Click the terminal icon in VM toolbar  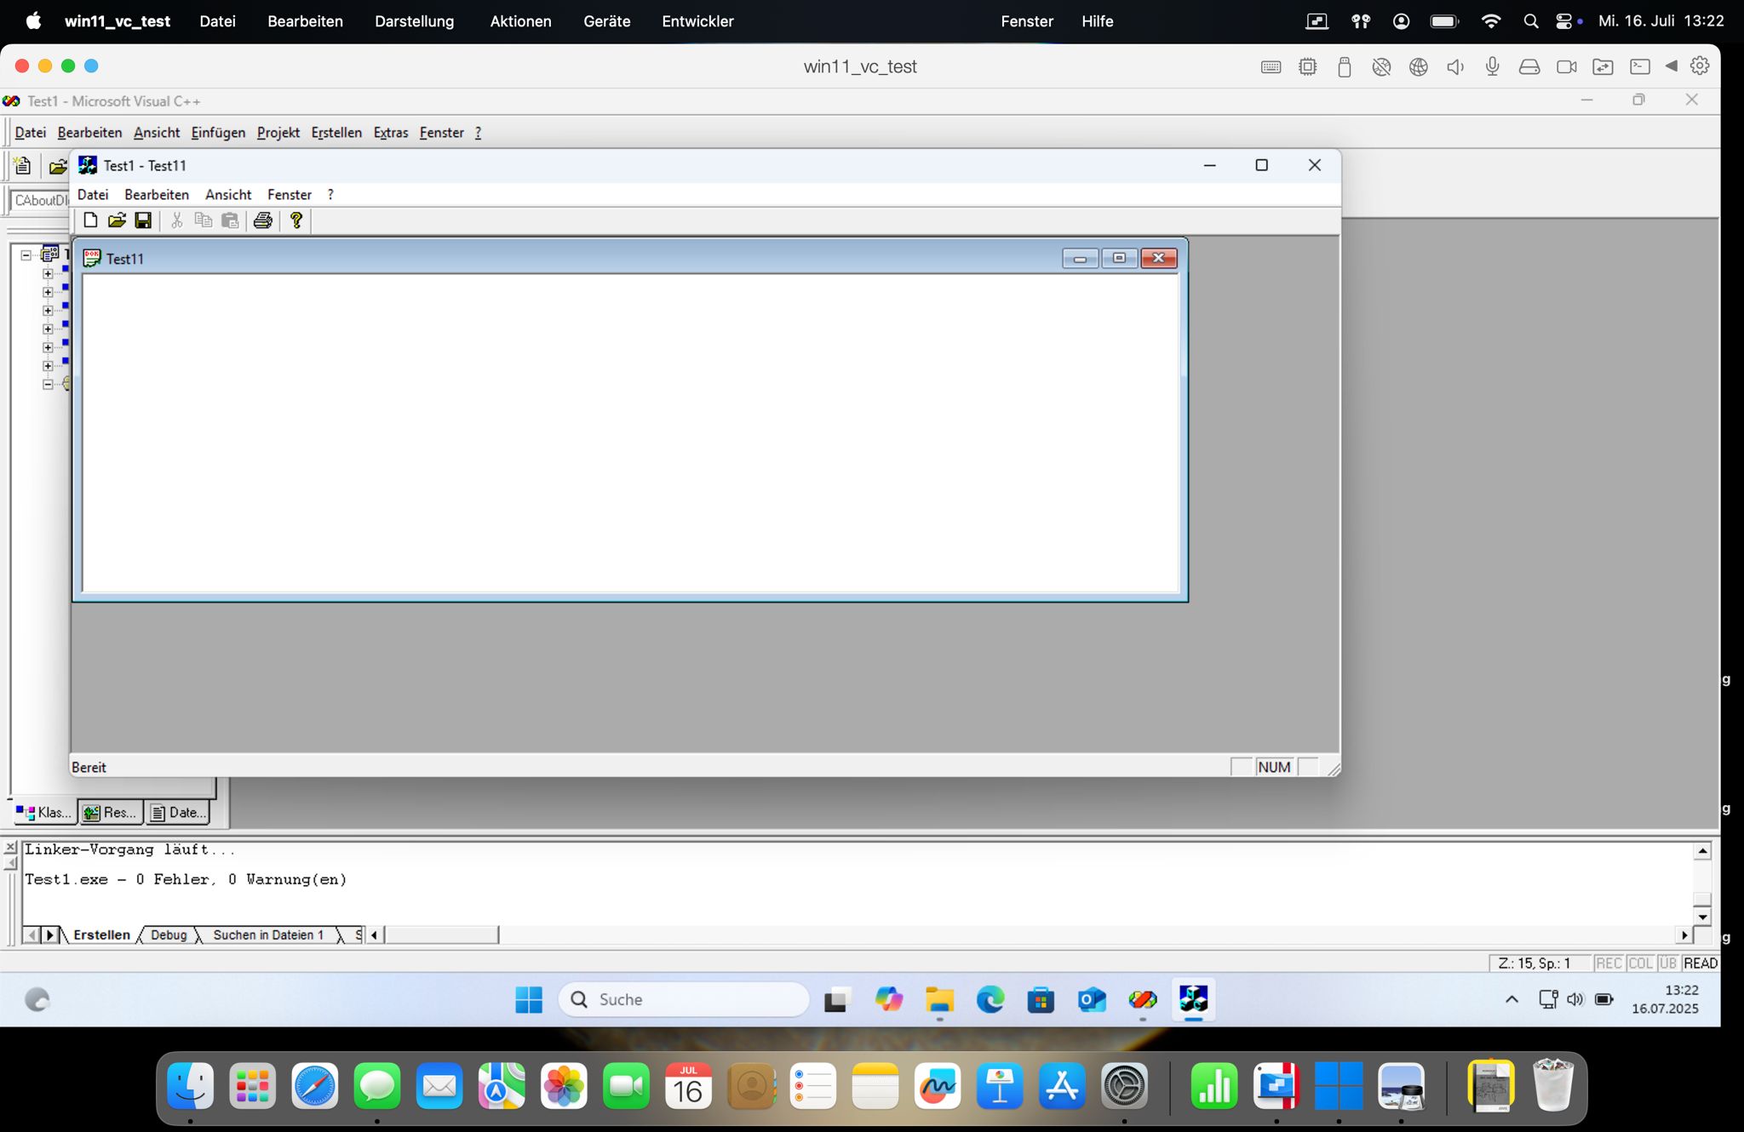pyautogui.click(x=1640, y=66)
